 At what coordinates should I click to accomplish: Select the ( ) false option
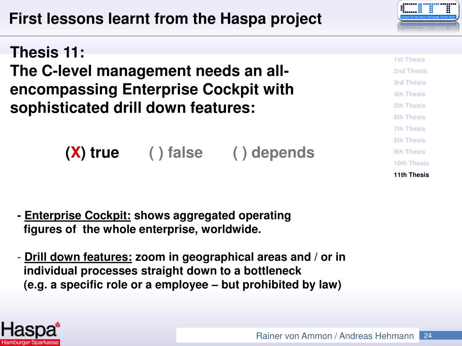pyautogui.click(x=176, y=152)
